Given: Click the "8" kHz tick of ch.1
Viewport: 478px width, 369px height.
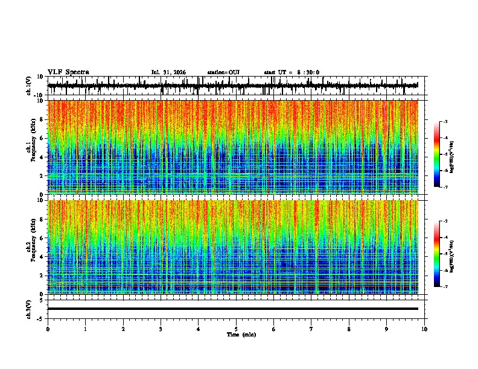Looking at the screenshot, I should (x=42, y=119).
